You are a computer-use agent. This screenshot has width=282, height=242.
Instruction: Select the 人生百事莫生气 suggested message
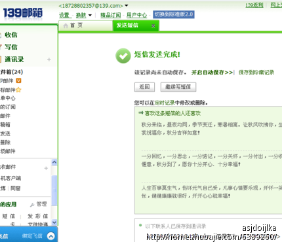pyautogui.click(x=211, y=192)
